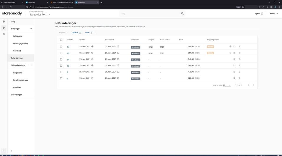Select the checkbox for order 6
This screenshot has height=156, width=282.
click(x=61, y=78)
